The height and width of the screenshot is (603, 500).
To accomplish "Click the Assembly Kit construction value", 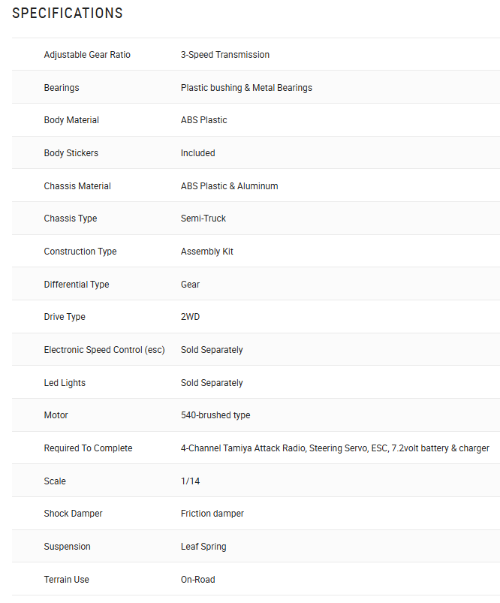I will tap(207, 252).
